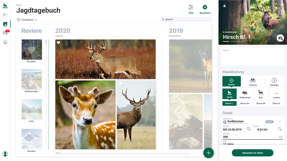Select Klasse 3
This screenshot has height=161, width=287.
(276, 103)
